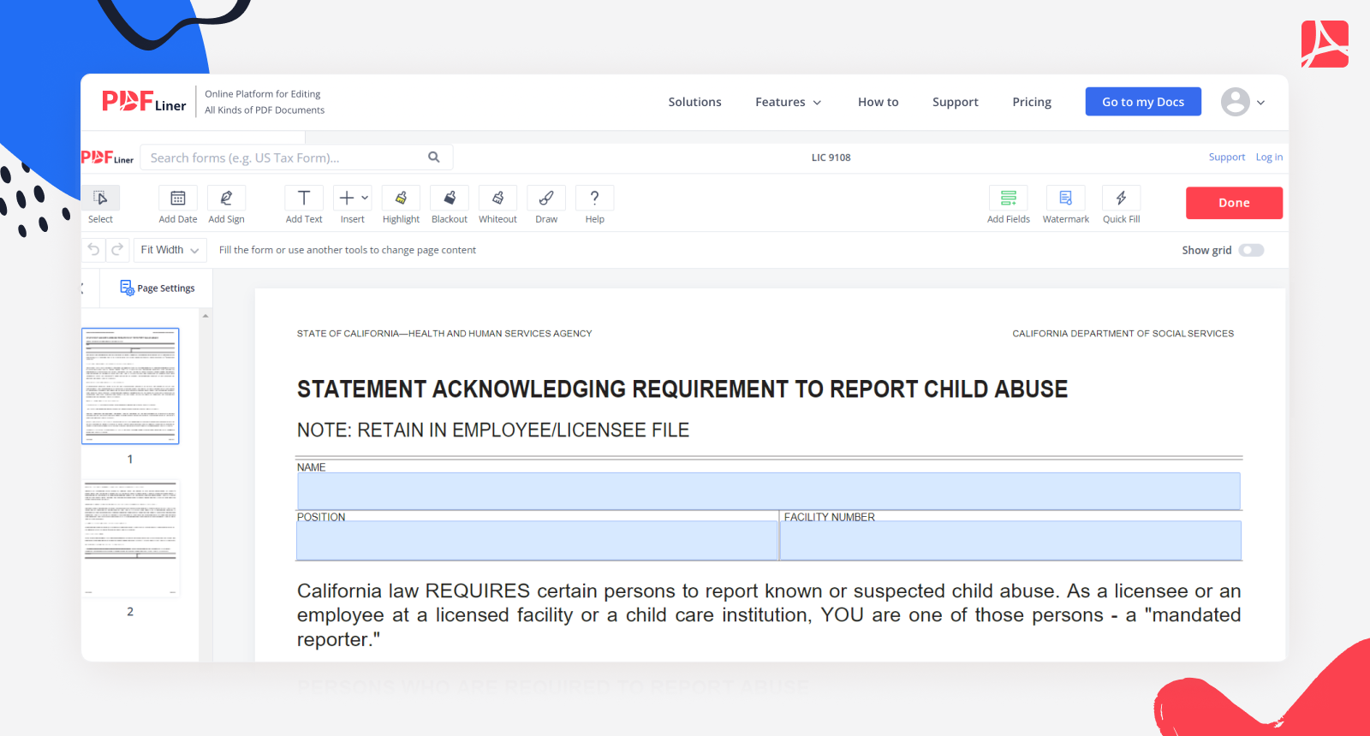
Task: Select the Add Text tool
Action: click(x=304, y=198)
